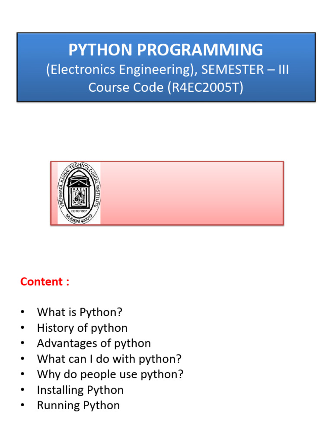Click the empty pink gradient box area
This screenshot has height=443, width=332.
[192, 193]
